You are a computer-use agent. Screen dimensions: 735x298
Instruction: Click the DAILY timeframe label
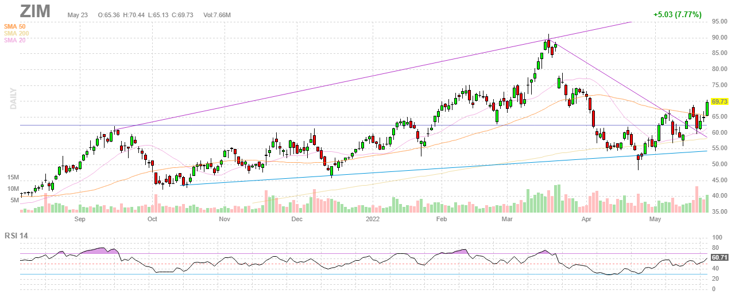[x=12, y=99]
